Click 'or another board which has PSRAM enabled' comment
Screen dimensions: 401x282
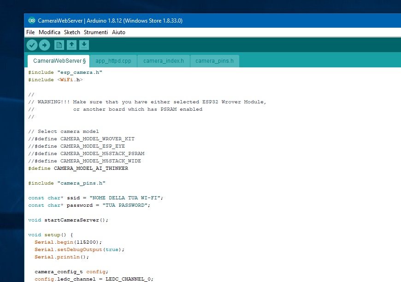click(138, 109)
